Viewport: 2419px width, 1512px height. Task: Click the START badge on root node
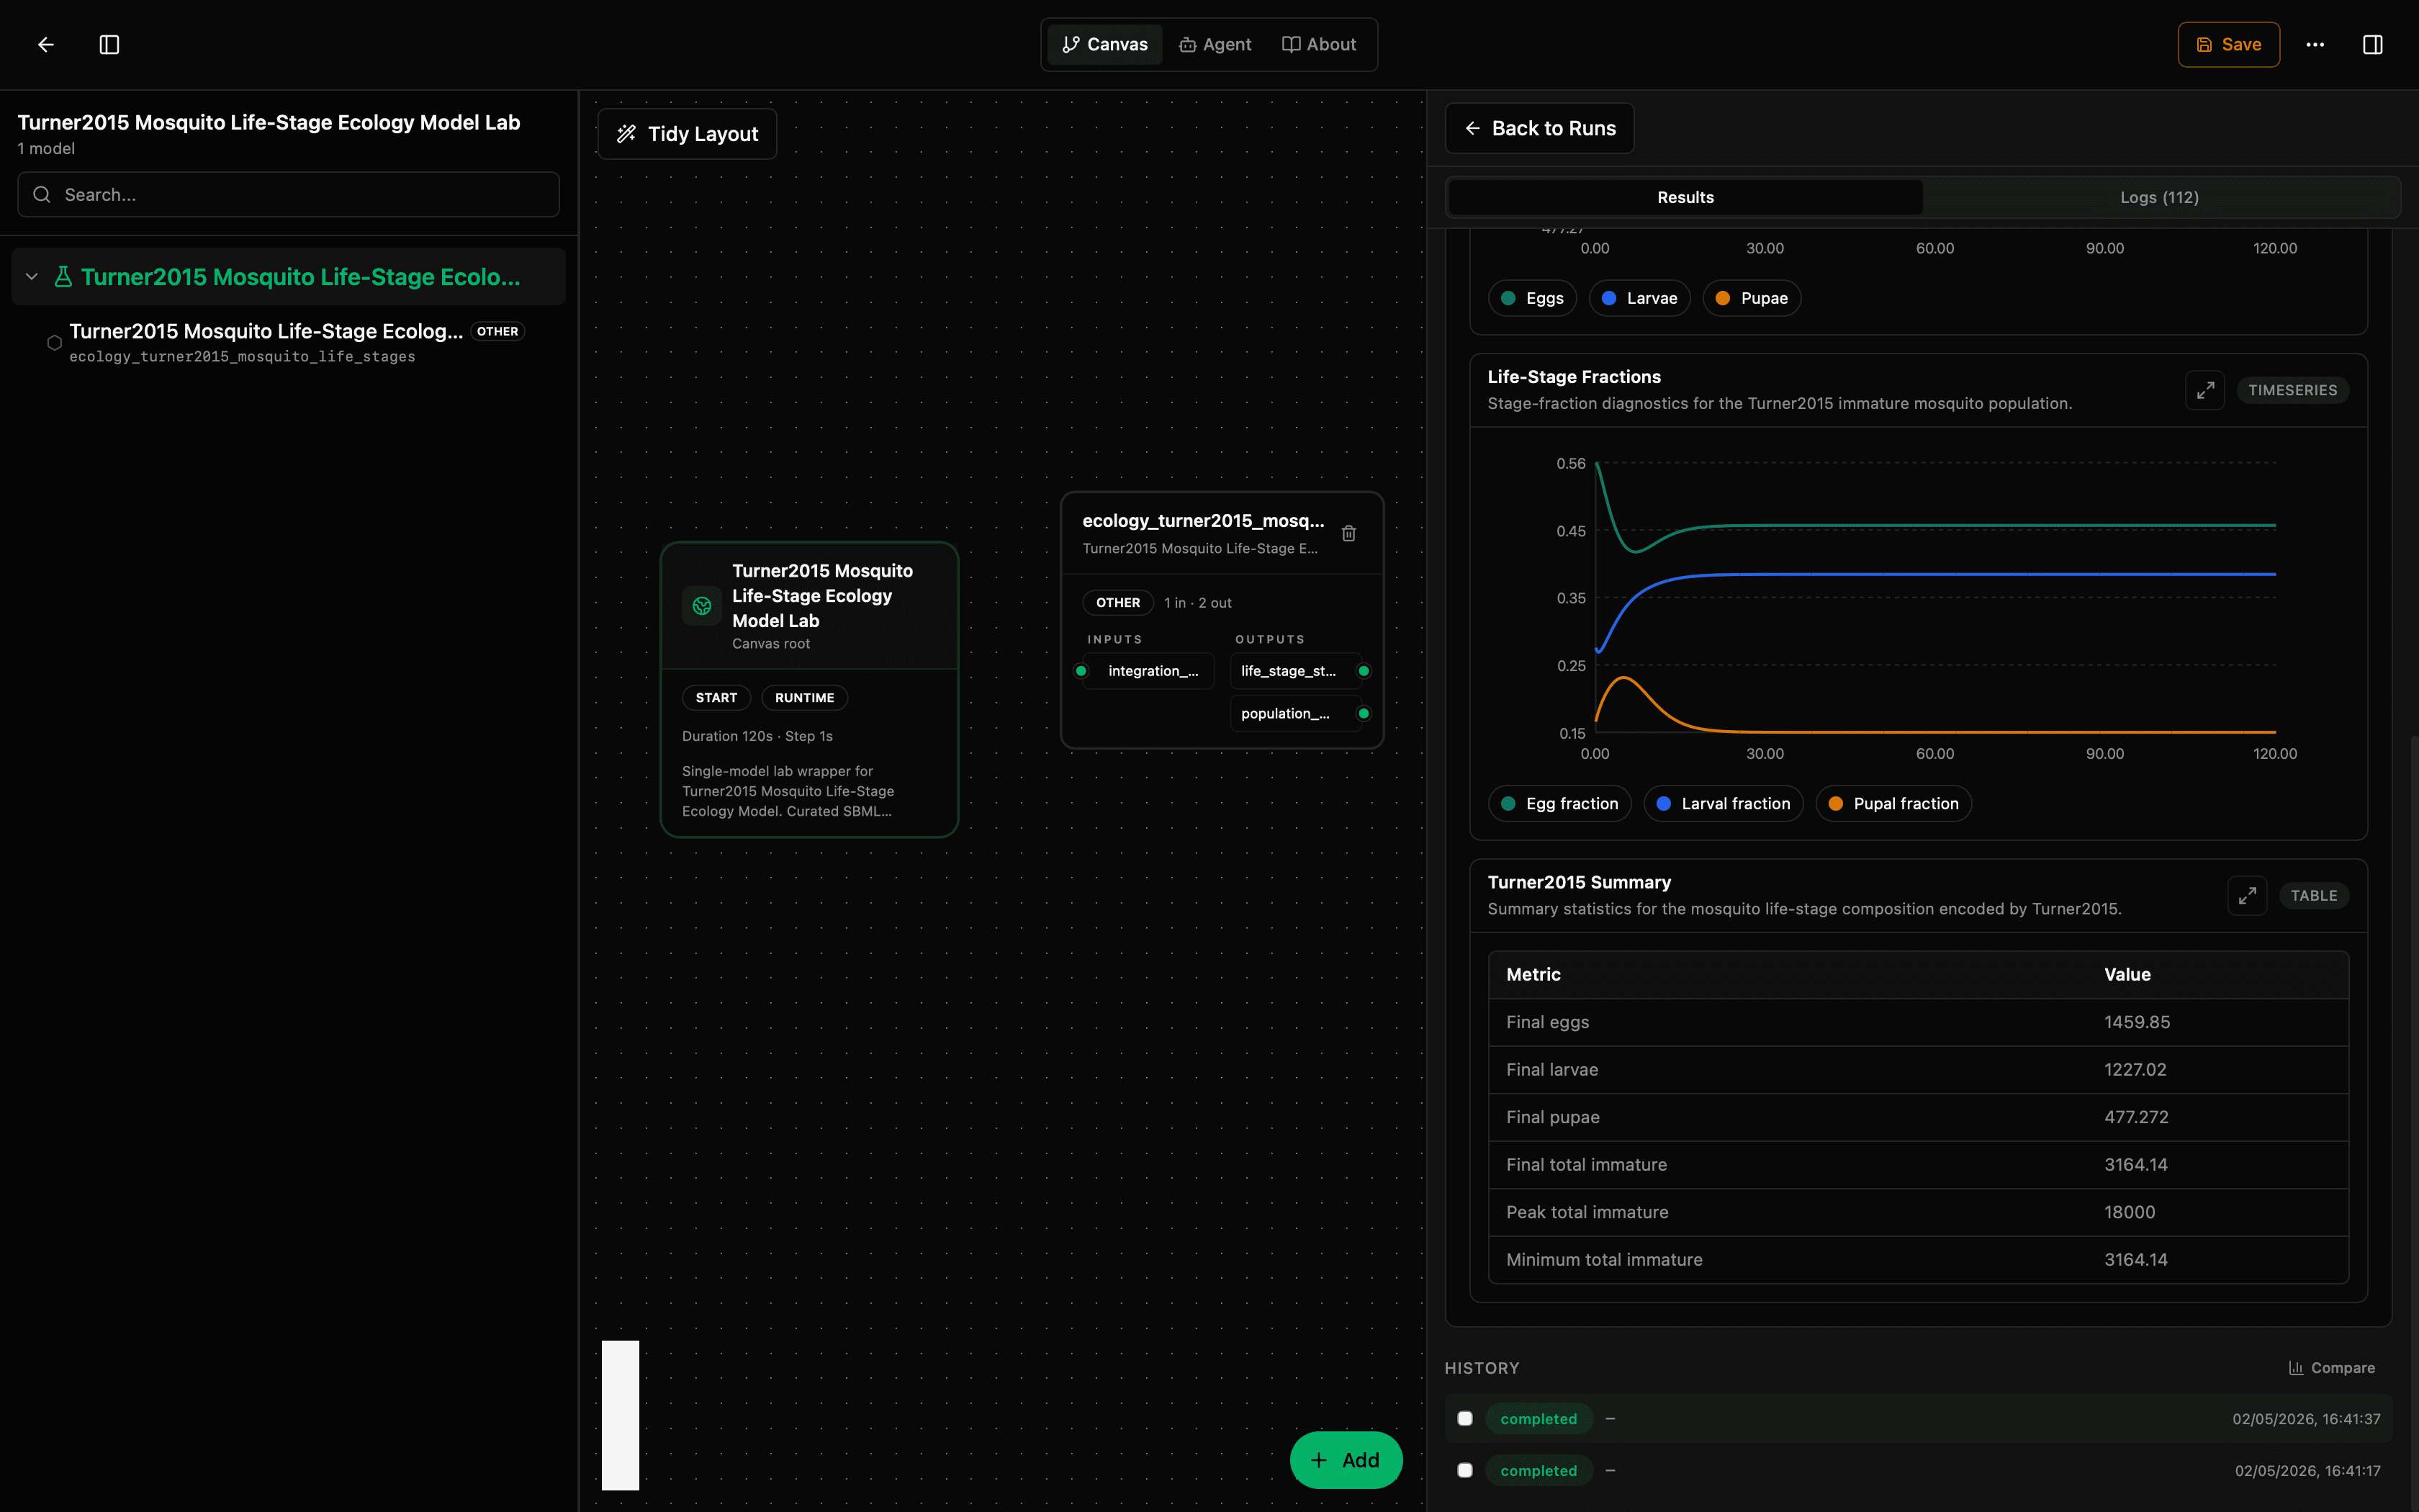click(x=716, y=697)
